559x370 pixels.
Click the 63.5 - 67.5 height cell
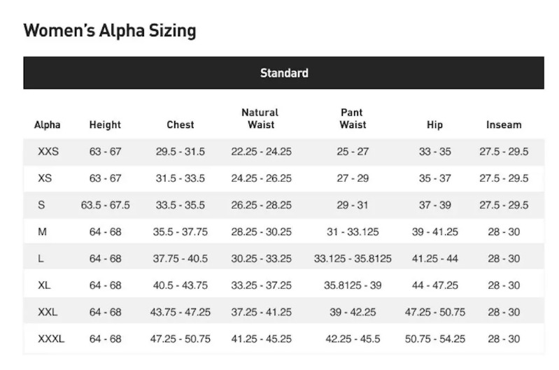click(x=105, y=205)
